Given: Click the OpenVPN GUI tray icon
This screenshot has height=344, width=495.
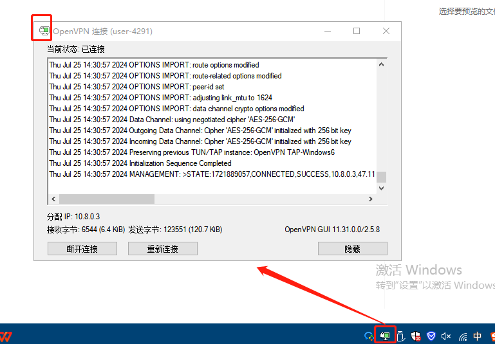Looking at the screenshot, I should tap(385, 336).
